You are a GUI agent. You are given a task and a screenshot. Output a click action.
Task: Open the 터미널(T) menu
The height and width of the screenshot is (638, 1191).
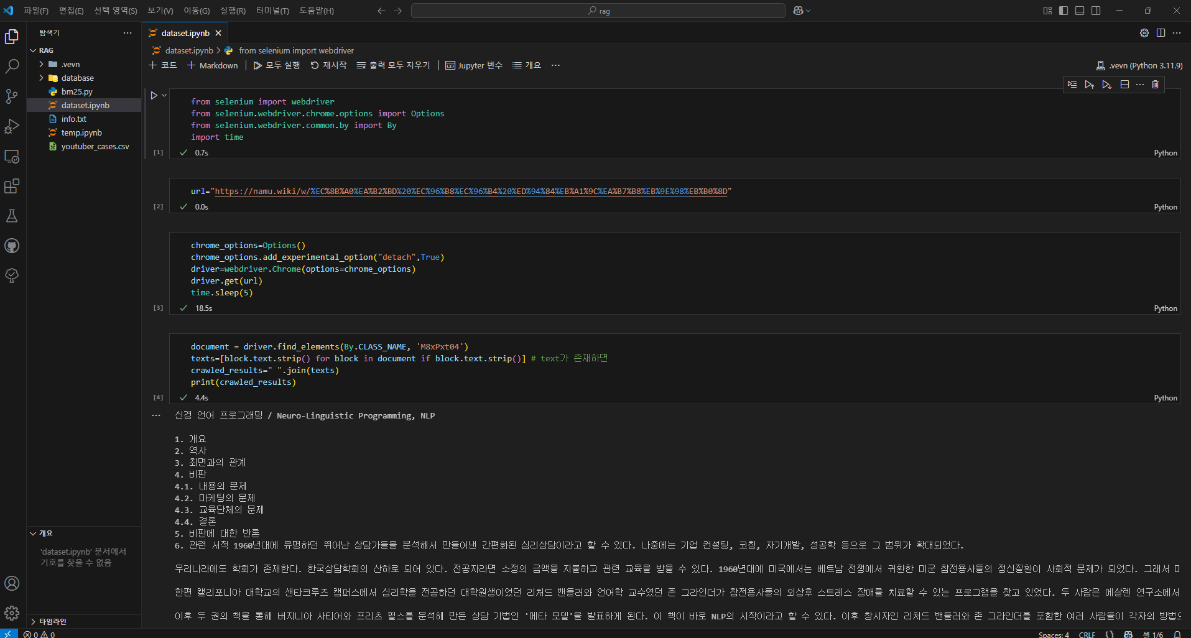272,11
